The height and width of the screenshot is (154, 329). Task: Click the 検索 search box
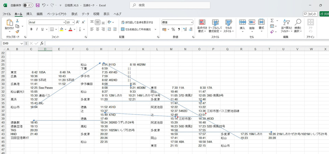pyautogui.click(x=170, y=5)
